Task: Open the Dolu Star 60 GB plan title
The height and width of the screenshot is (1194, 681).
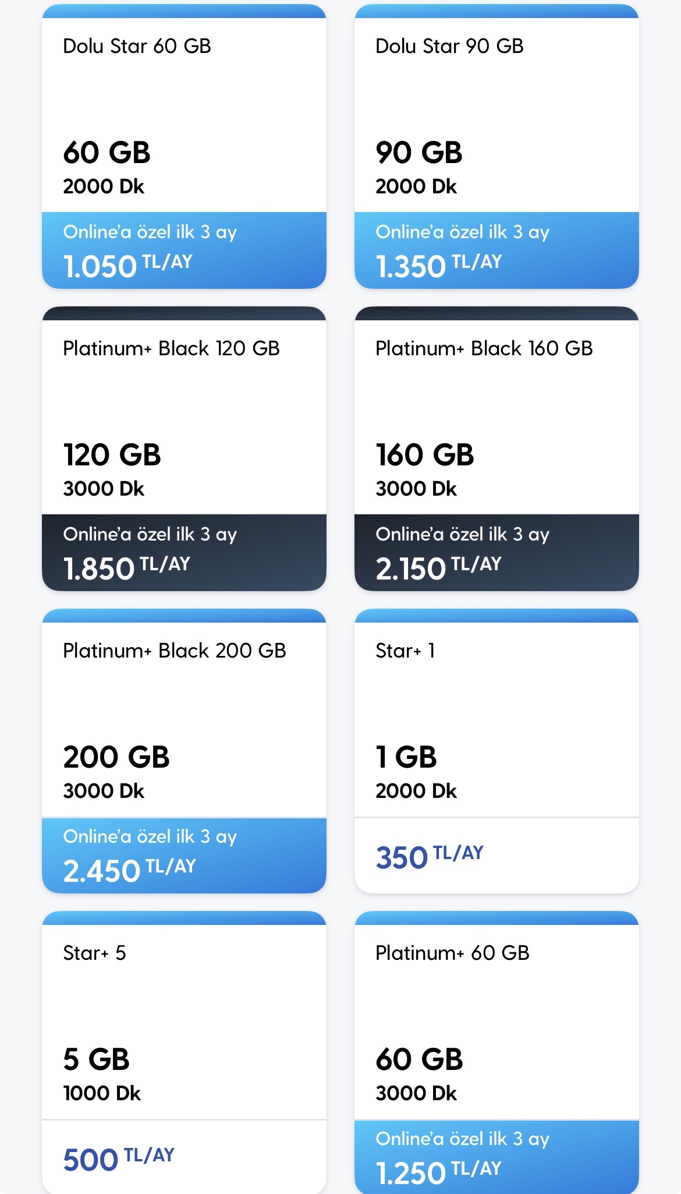Action: [137, 46]
